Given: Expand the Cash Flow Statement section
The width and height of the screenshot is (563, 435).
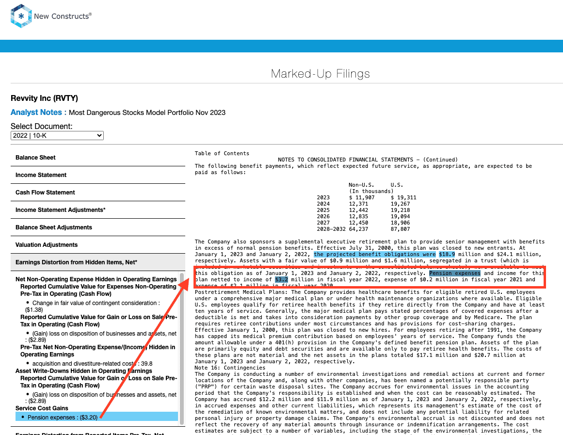Looking at the screenshot, I should pos(98,193).
